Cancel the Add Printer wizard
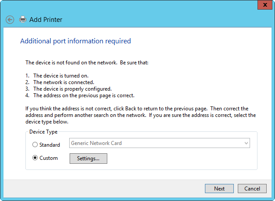Screen dimensions: 275x201 click(252, 188)
